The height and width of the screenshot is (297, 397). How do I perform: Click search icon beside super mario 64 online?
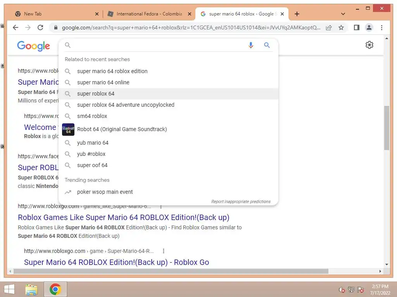tap(67, 83)
